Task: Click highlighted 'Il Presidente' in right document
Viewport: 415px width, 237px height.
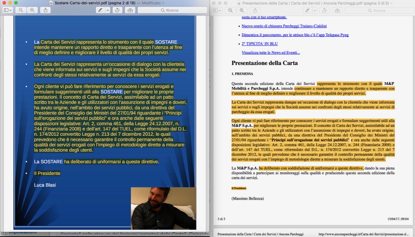Action: click(239, 188)
